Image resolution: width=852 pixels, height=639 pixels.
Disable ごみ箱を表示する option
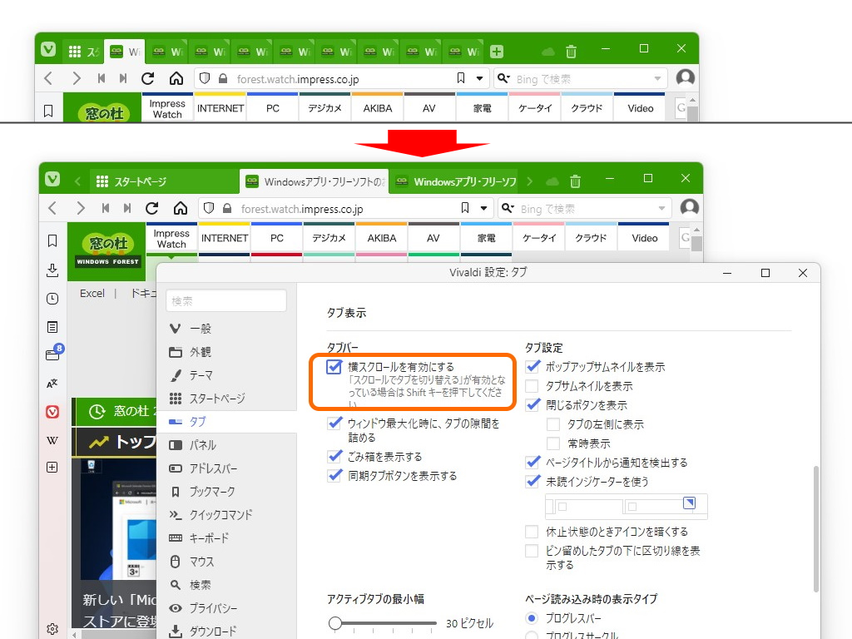tap(334, 456)
